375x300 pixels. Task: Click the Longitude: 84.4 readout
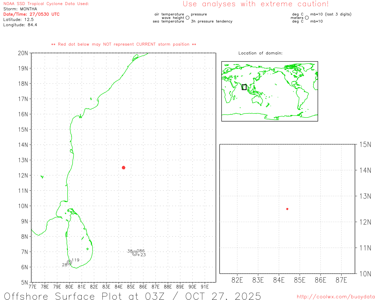coord(20,25)
